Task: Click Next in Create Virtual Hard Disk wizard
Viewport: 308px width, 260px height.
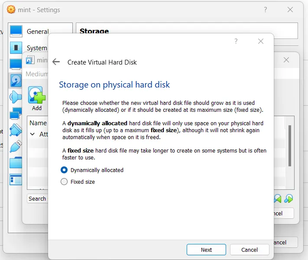Action: (206, 250)
